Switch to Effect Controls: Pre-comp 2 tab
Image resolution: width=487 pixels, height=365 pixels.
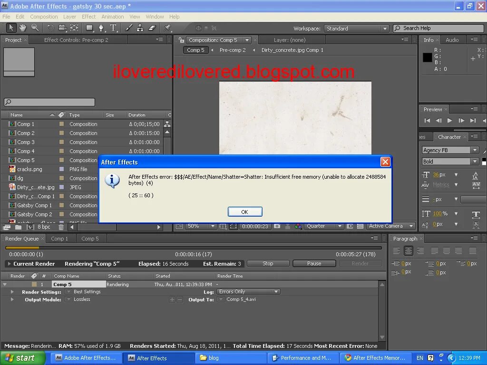[76, 40]
